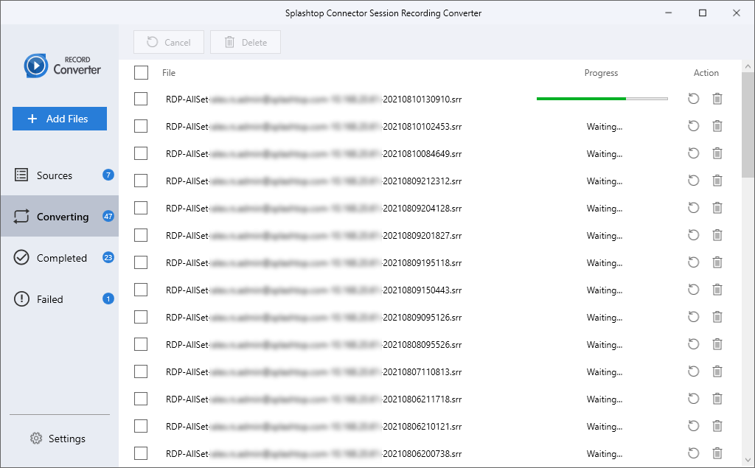Viewport: 755px width, 468px height.
Task: Check the box for file 20210806200738.srr
Action: pos(141,453)
